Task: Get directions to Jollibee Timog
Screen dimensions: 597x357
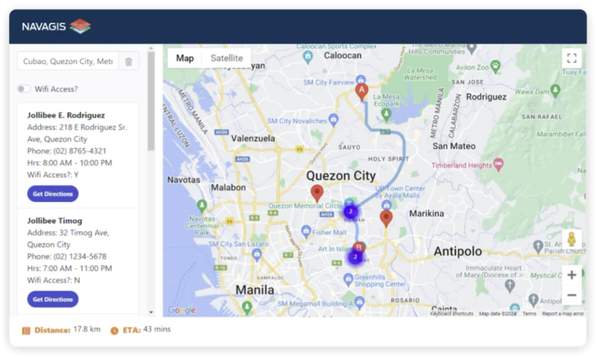Action: point(52,299)
